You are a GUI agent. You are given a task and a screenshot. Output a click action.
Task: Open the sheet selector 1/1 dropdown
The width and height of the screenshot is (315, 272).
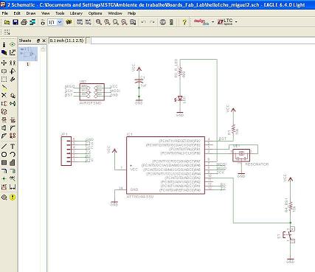(60, 22)
